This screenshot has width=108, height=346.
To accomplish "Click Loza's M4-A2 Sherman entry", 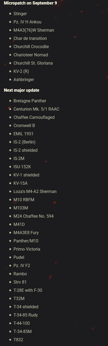I will (35, 191).
